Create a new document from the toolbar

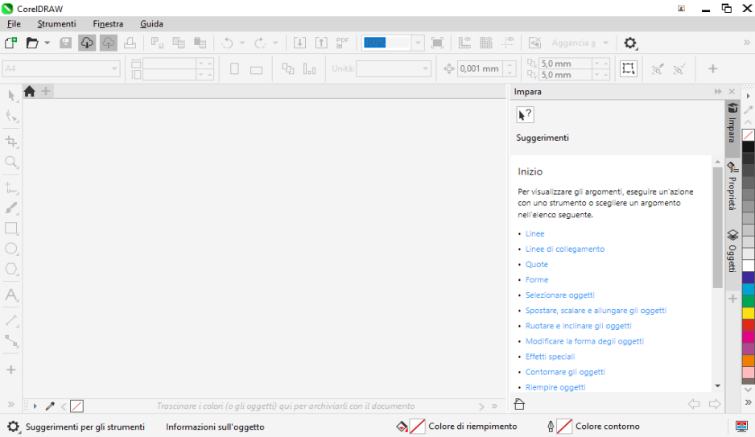pos(10,43)
